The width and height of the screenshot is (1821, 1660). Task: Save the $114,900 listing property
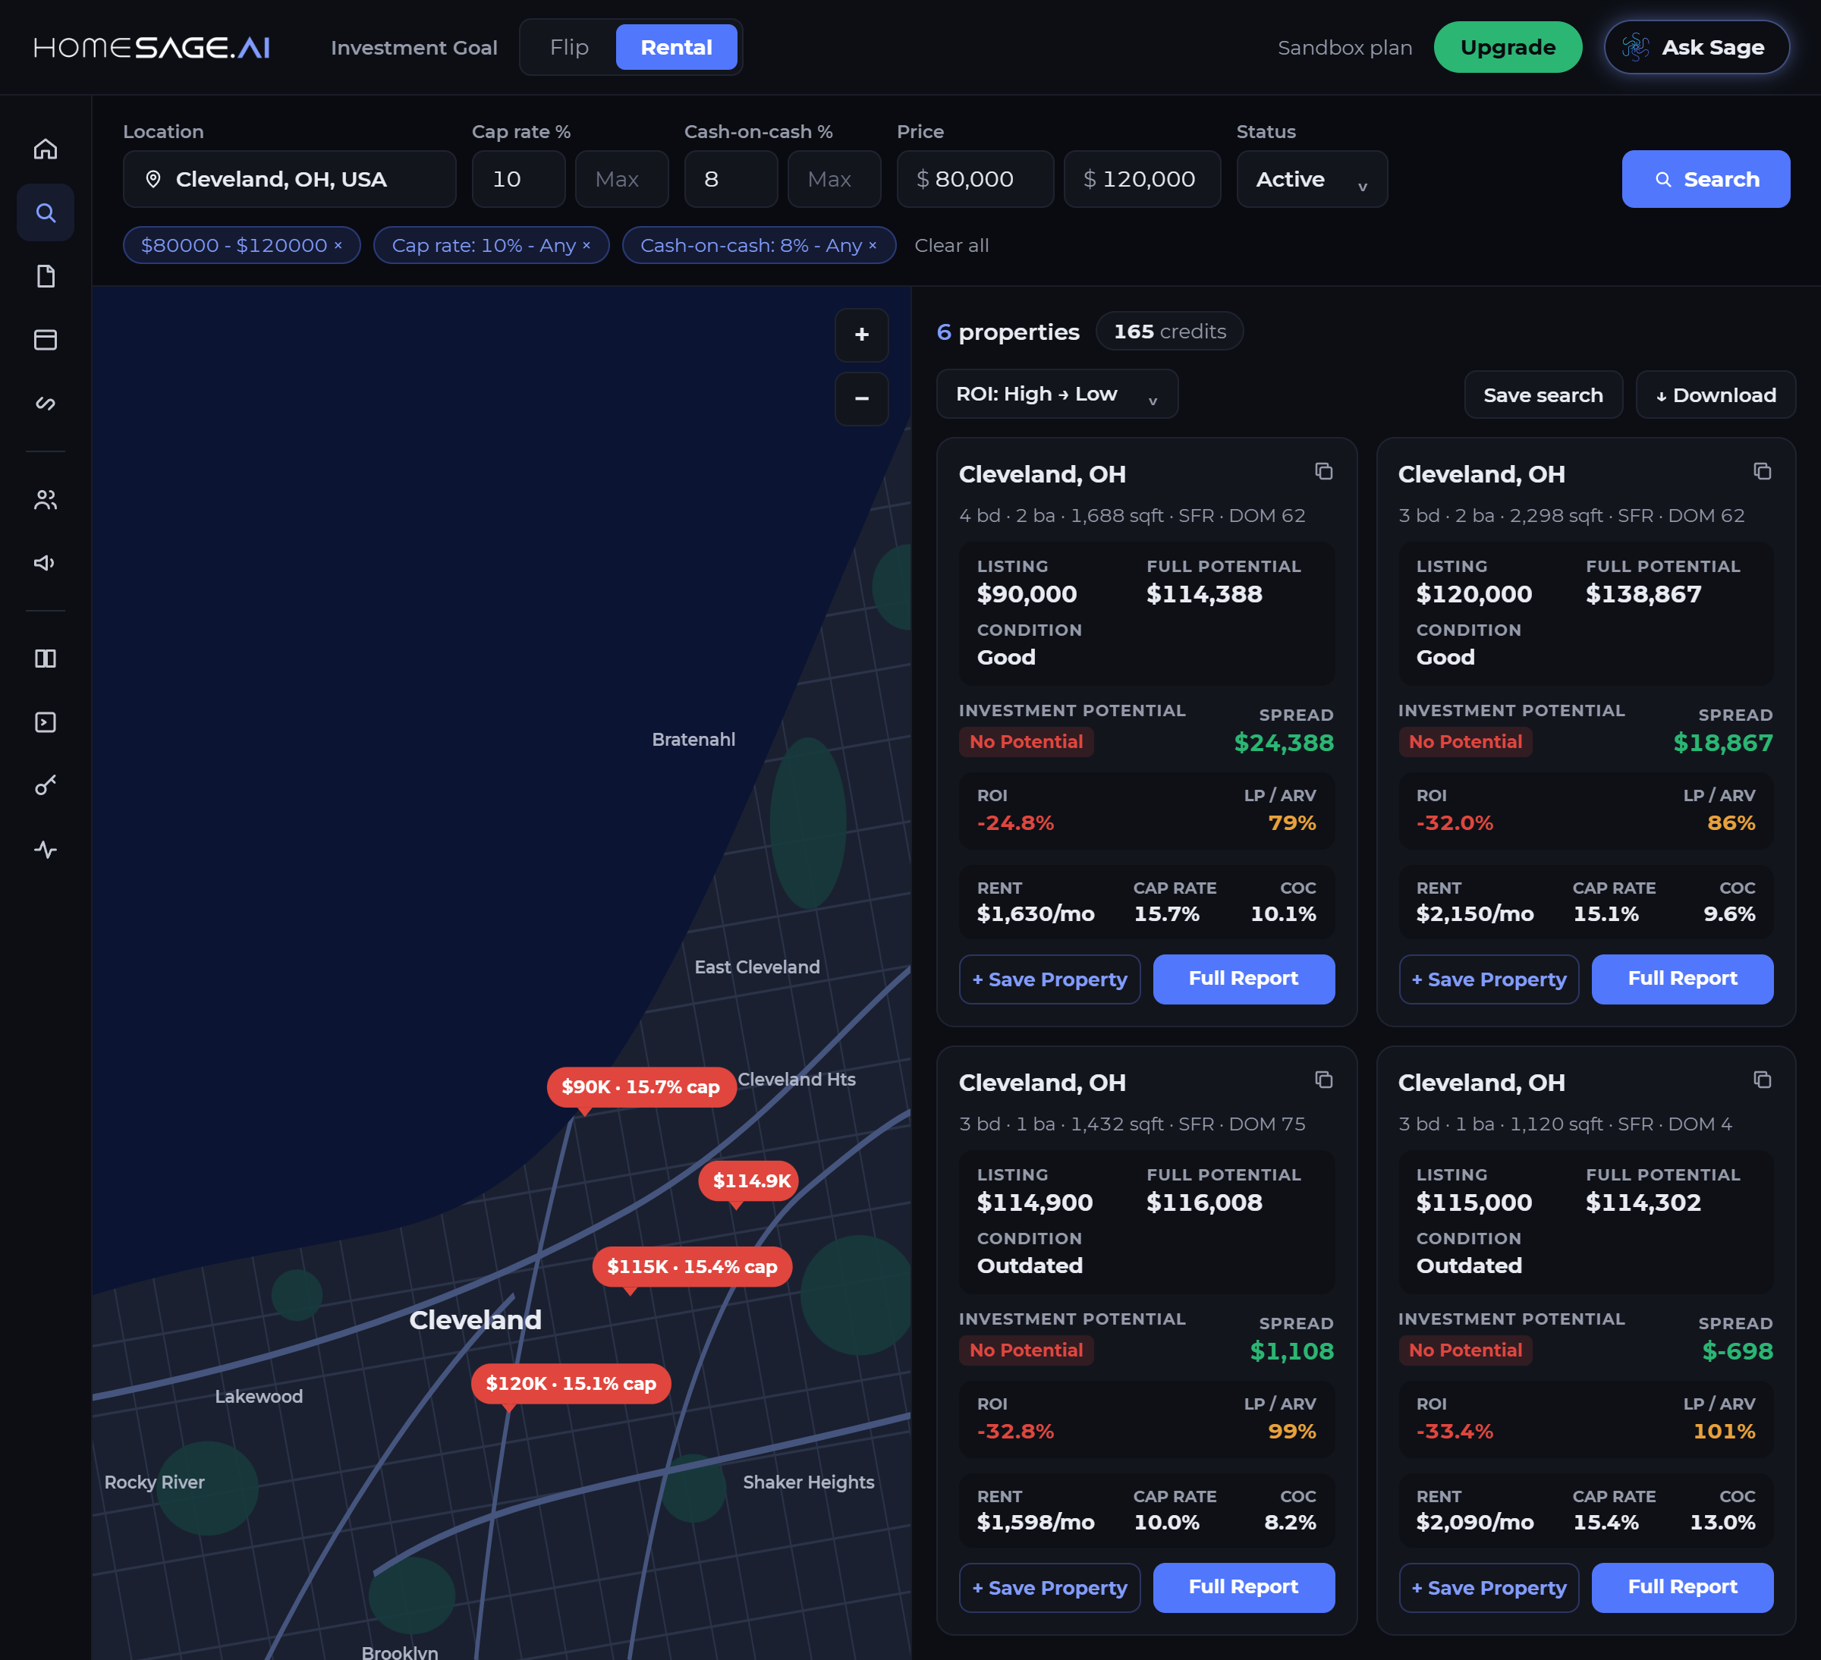tap(1049, 1588)
